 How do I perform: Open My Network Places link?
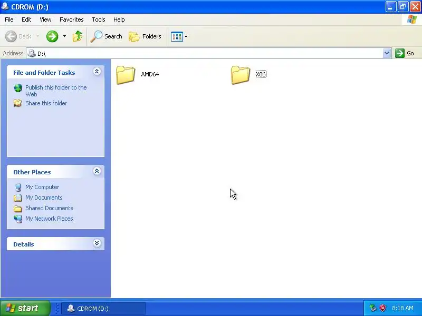click(49, 219)
